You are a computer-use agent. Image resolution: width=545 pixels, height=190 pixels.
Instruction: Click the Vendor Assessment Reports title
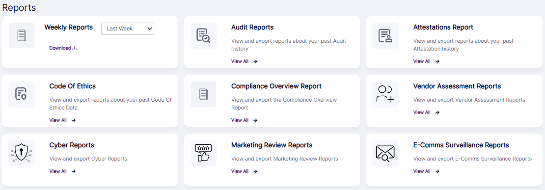pos(457,86)
